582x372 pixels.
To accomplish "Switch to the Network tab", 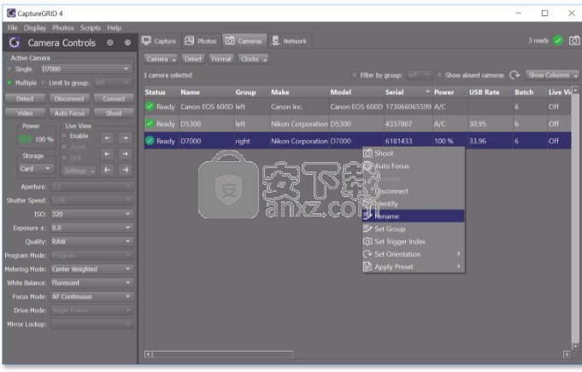I will click(290, 41).
